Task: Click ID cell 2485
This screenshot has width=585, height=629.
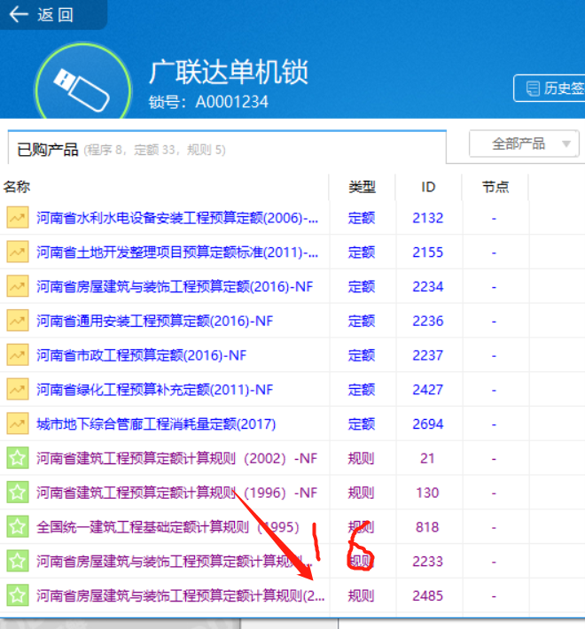Action: pyautogui.click(x=428, y=595)
